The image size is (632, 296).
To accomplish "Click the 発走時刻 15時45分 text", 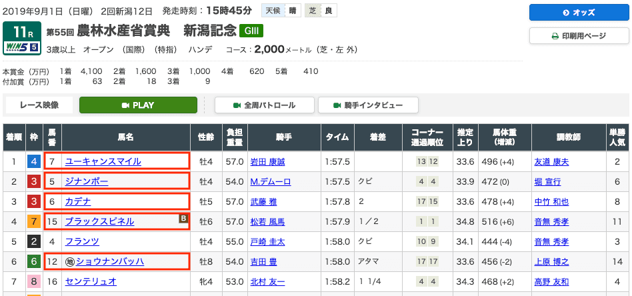I will (207, 11).
